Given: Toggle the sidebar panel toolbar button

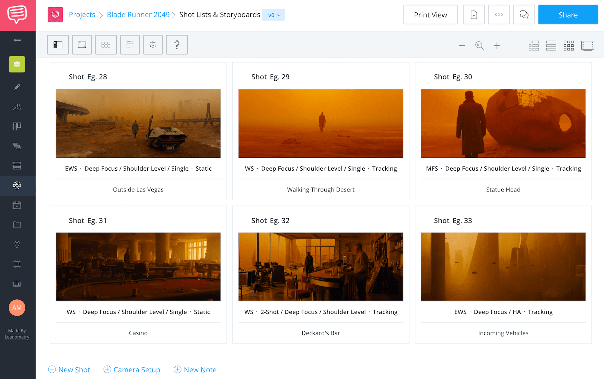Looking at the screenshot, I should [58, 45].
